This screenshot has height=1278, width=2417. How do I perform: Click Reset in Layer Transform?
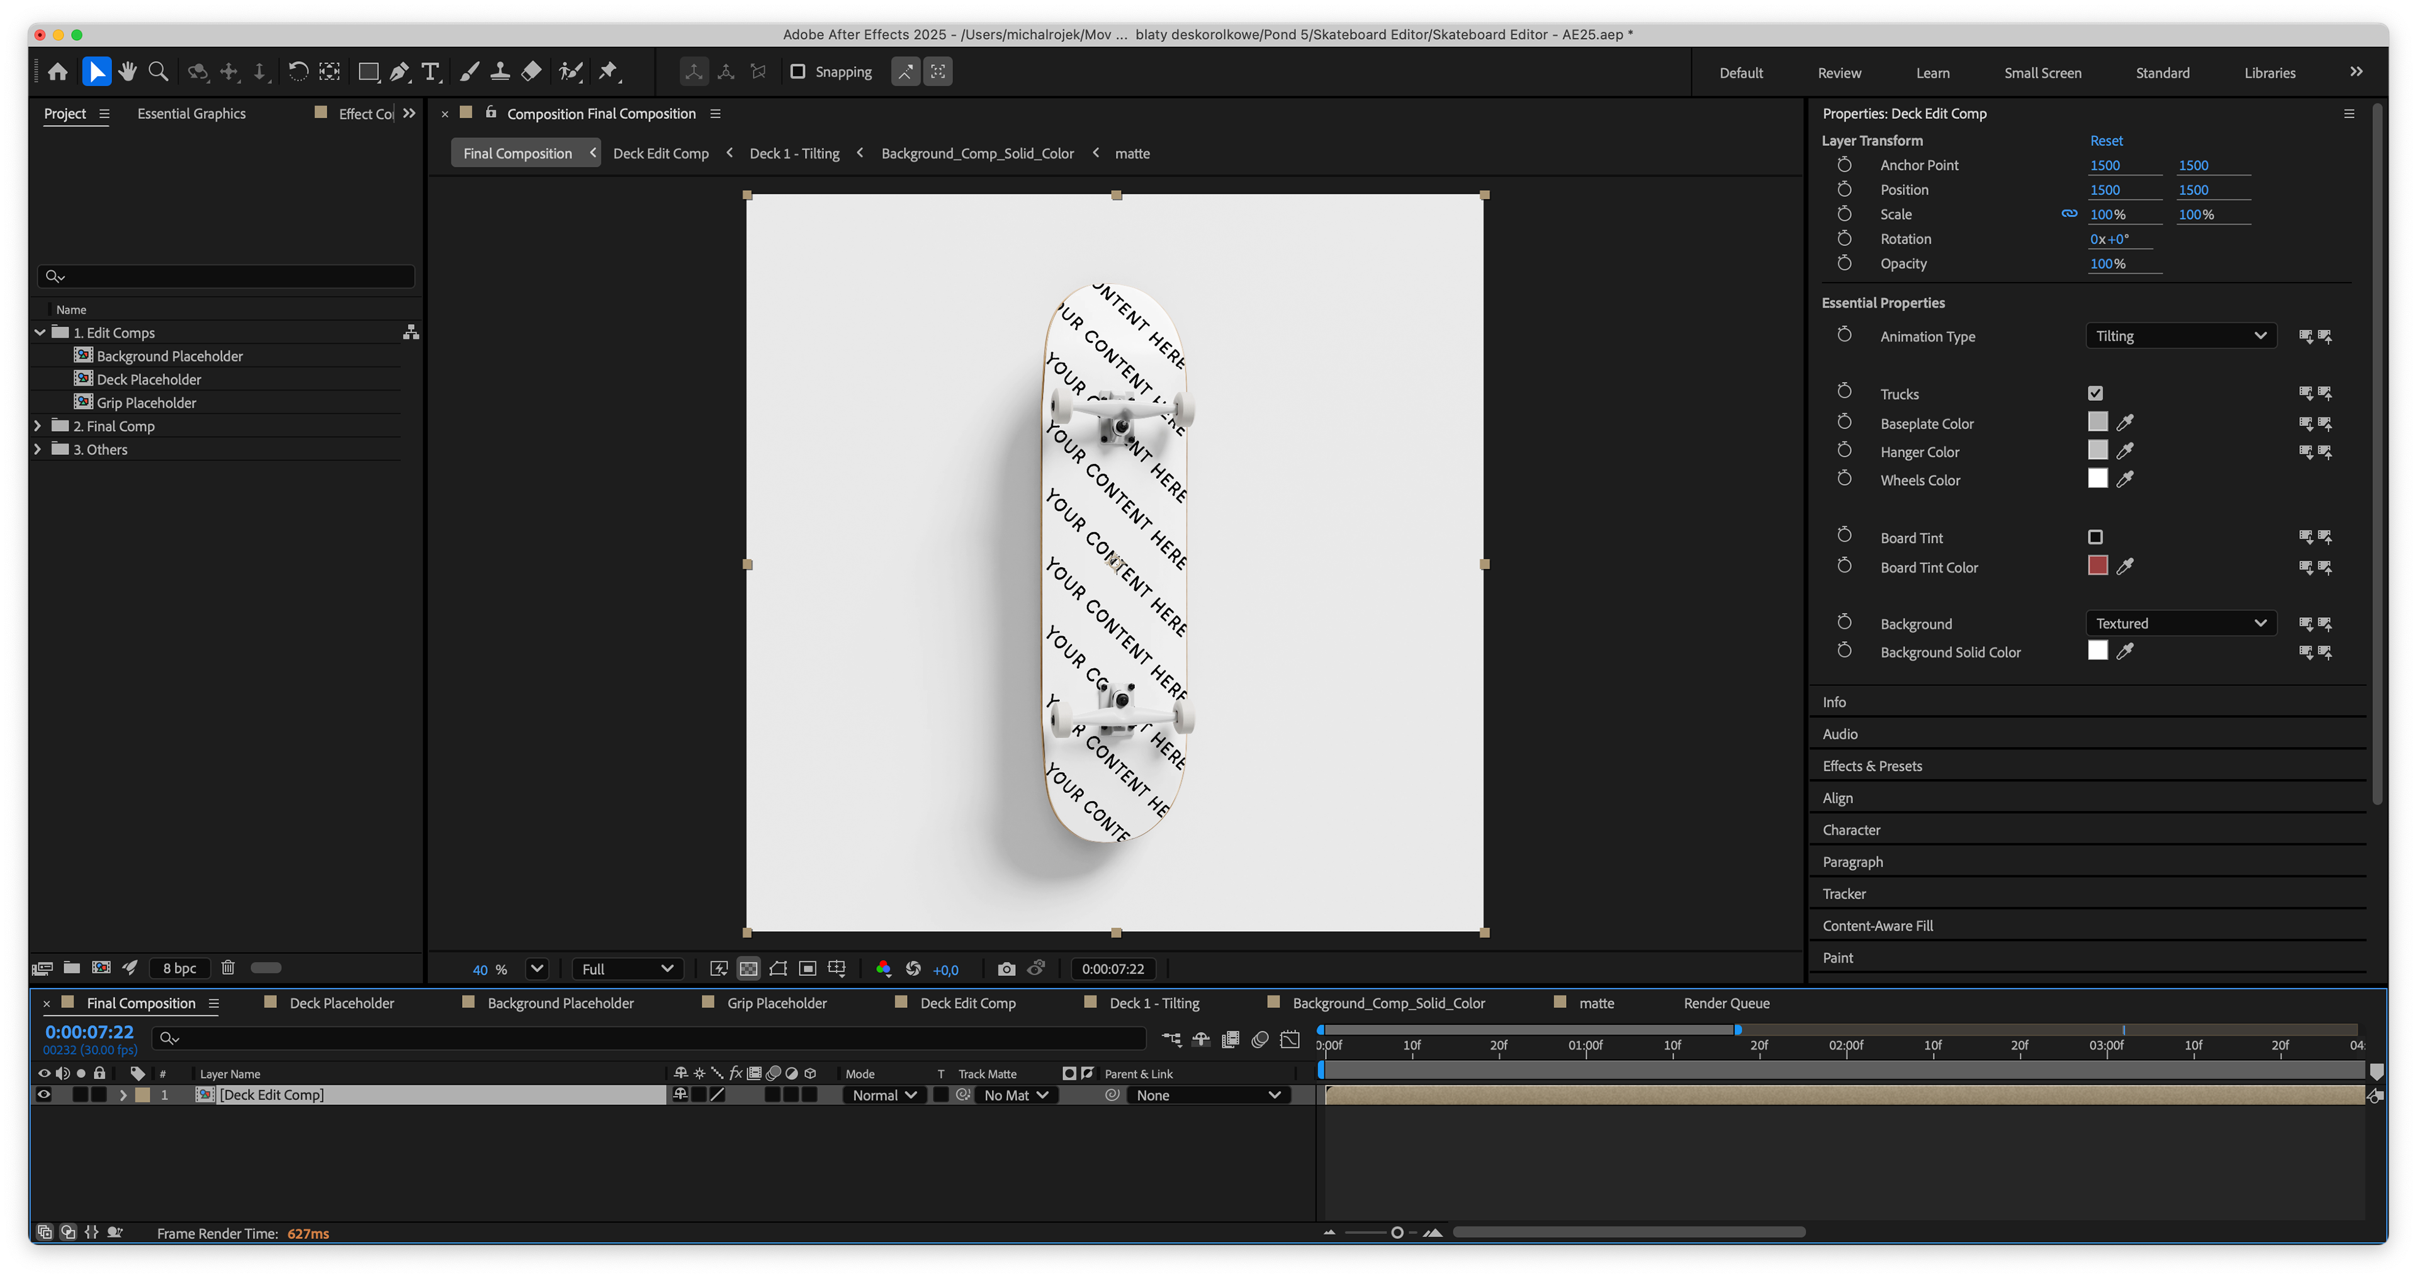point(2105,141)
